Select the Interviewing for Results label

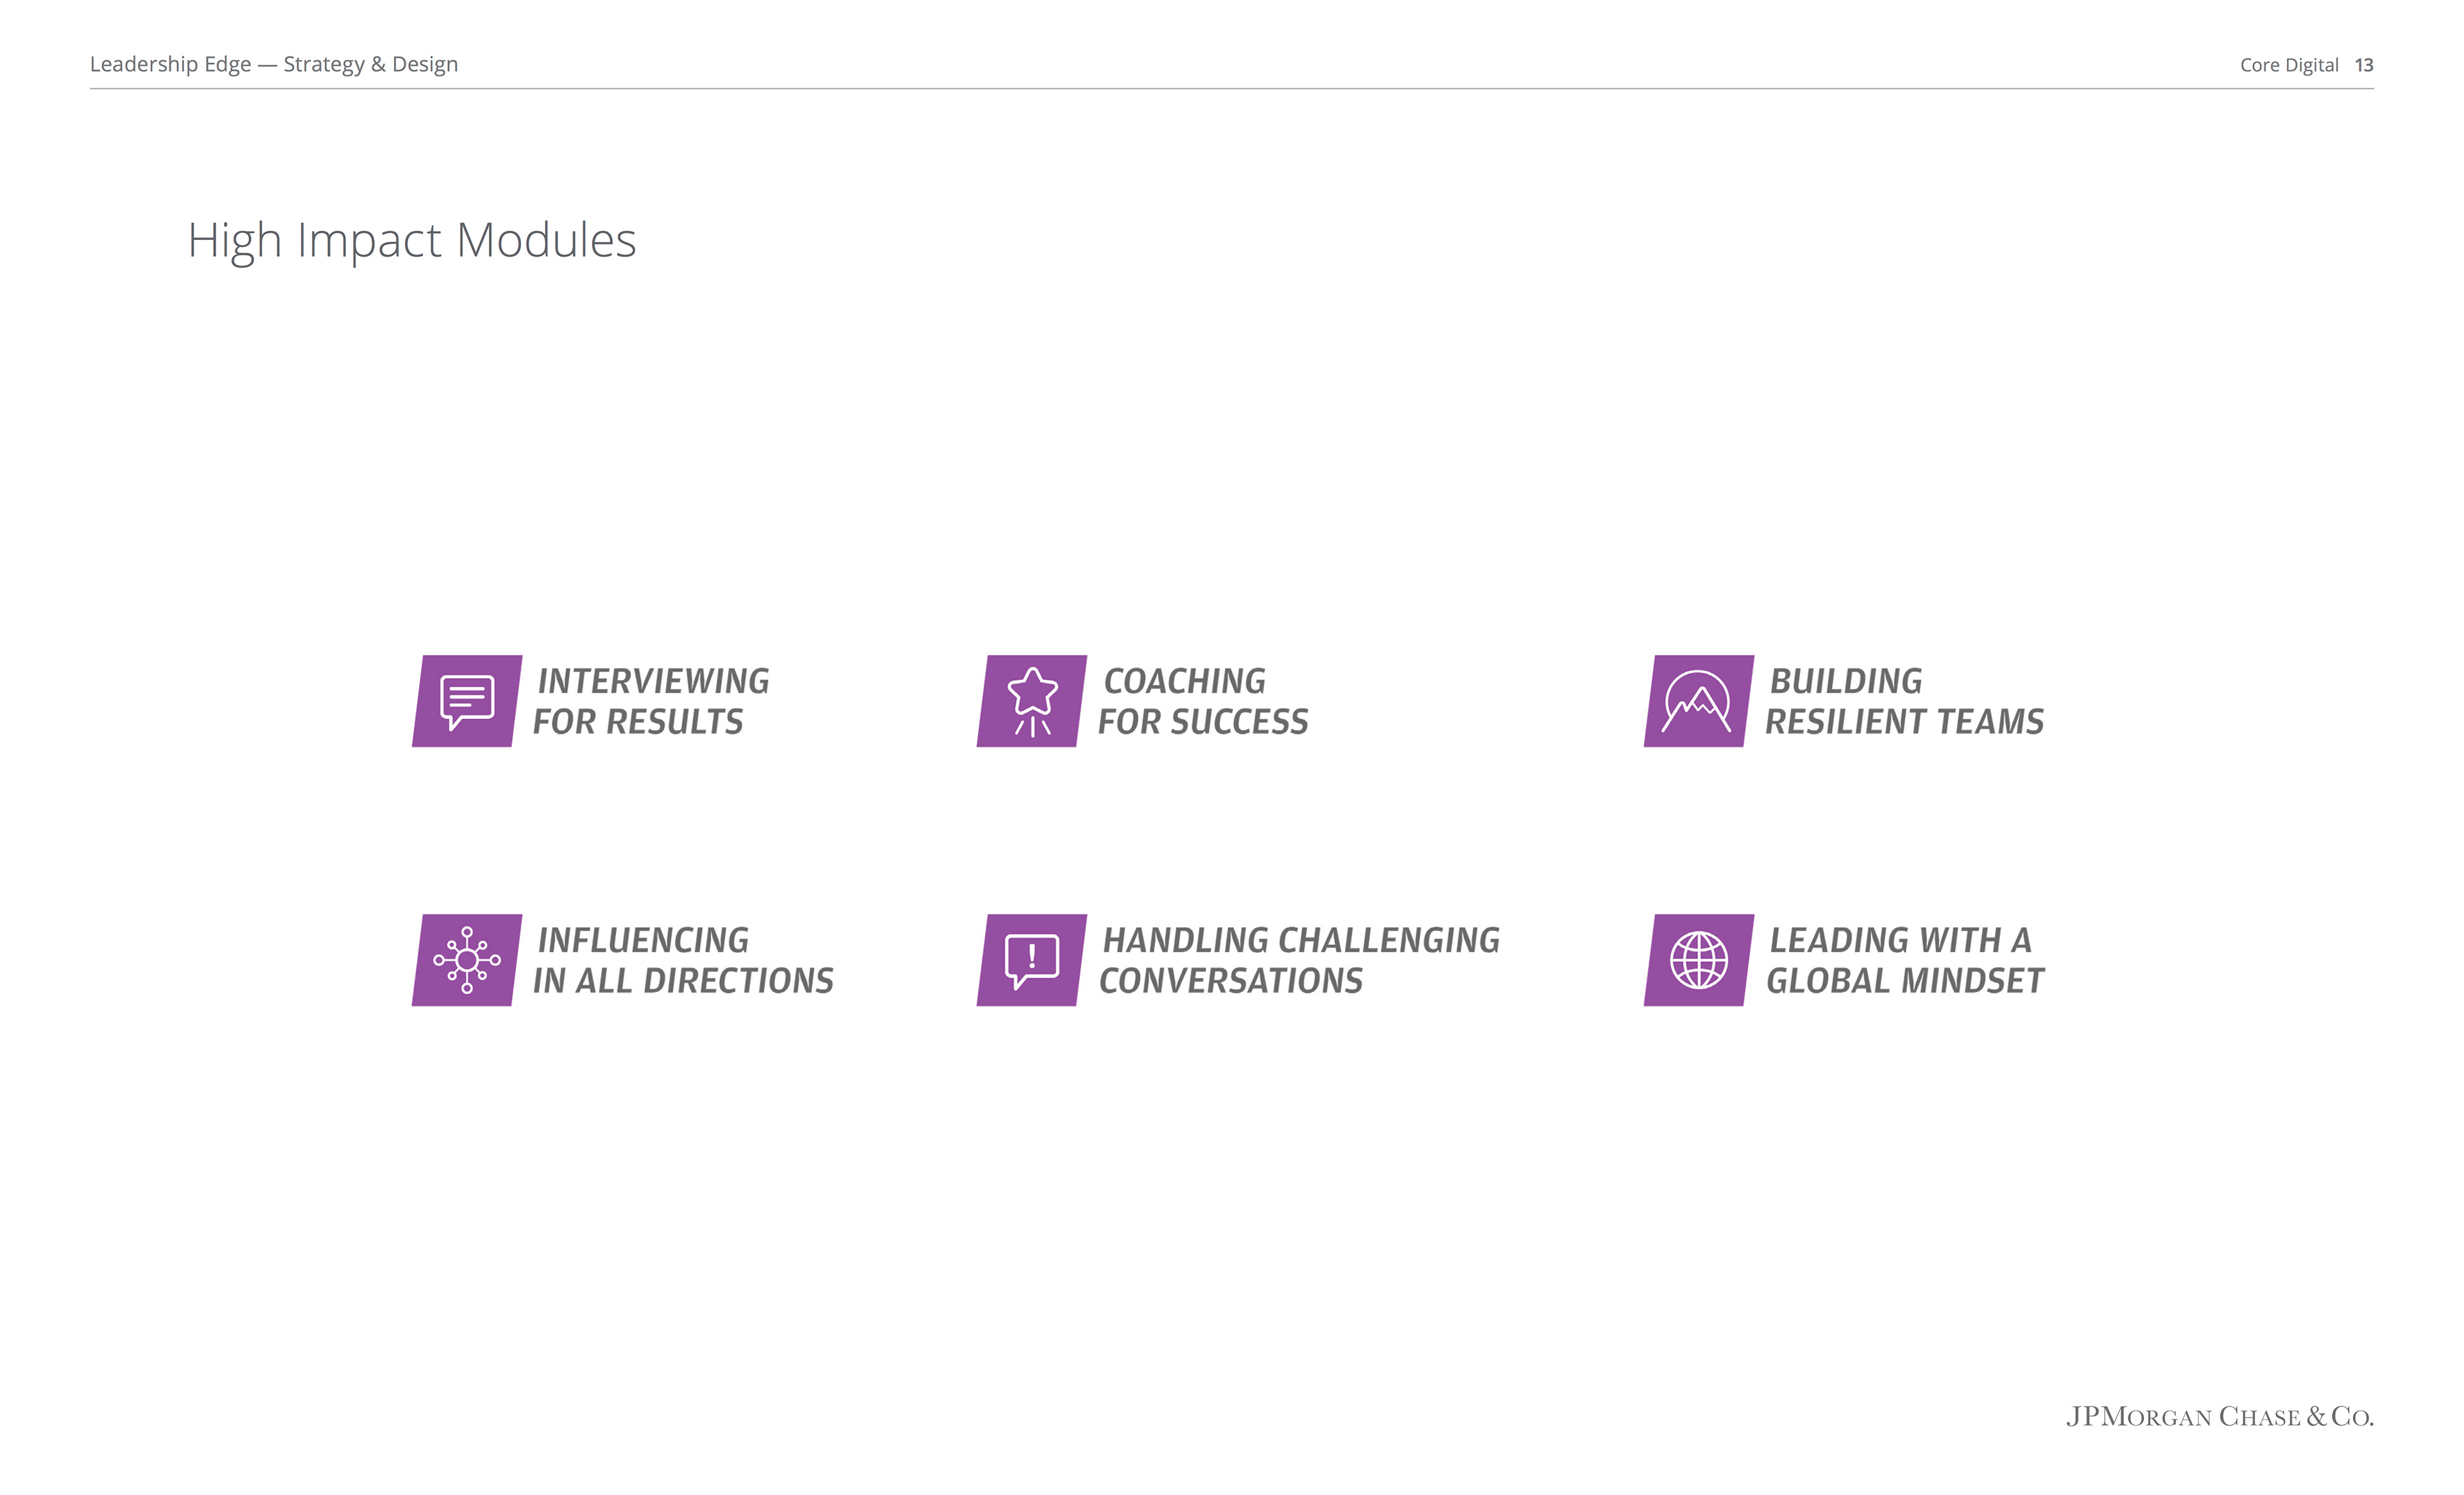pos(651,701)
